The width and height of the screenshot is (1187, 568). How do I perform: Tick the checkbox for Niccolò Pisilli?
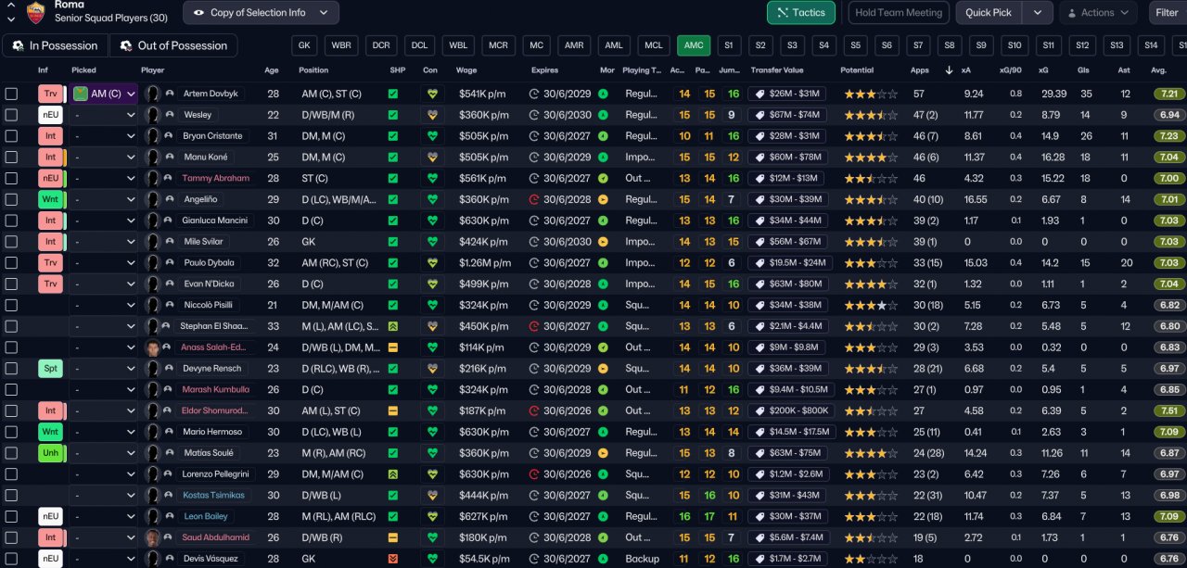[11, 305]
